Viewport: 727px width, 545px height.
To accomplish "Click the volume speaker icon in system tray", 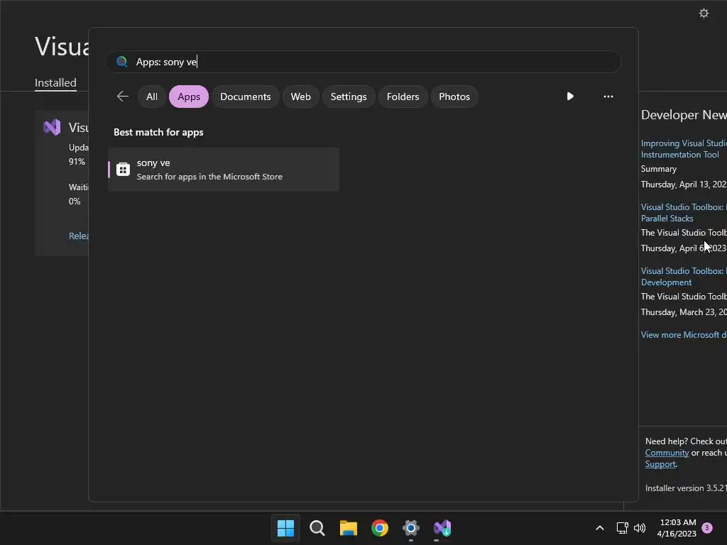I will (x=640, y=528).
